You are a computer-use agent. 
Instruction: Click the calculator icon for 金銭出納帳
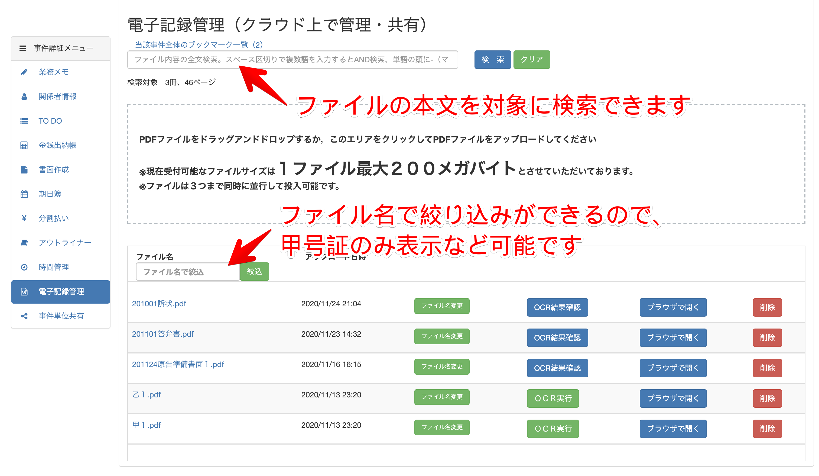pos(24,146)
